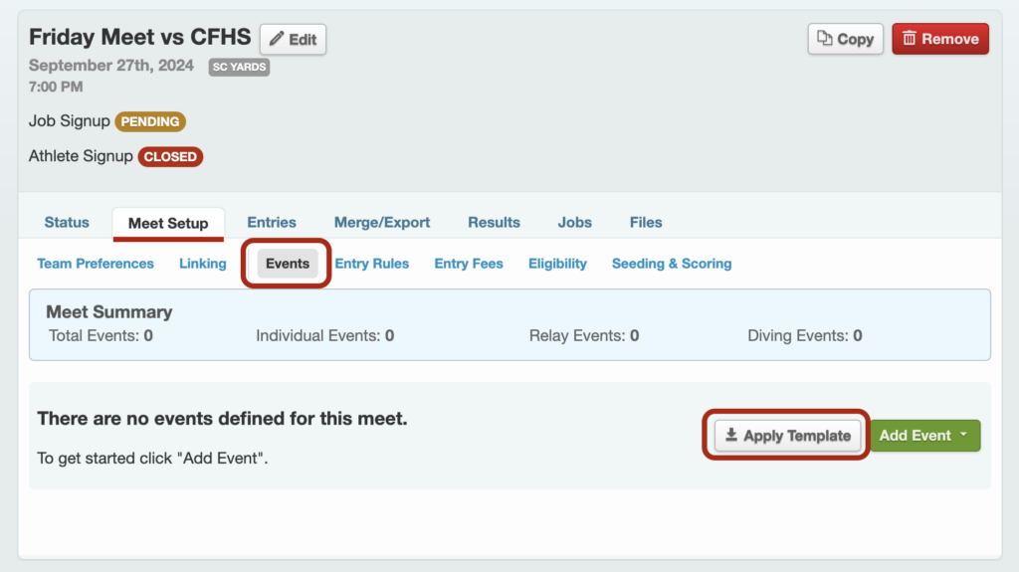Click the trash can icon on Remove
Screen dimensions: 1019x572
[910, 39]
